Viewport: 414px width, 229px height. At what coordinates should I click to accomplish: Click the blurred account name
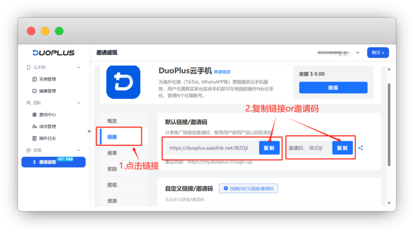point(334,53)
